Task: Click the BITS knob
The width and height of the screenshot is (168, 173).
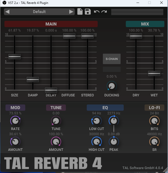Action: pos(154,121)
